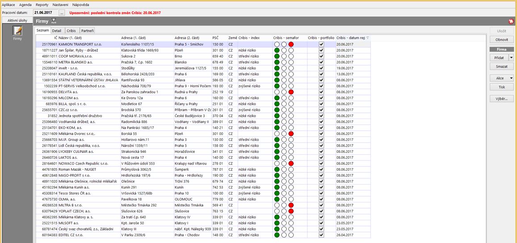Select the MASO-PROFIT s r.o. row
This screenshot has width=517, height=243.
click(203, 175)
